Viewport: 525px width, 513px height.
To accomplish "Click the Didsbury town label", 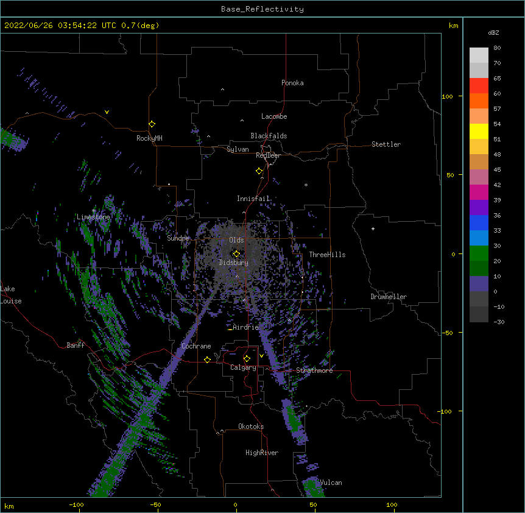I will [234, 263].
